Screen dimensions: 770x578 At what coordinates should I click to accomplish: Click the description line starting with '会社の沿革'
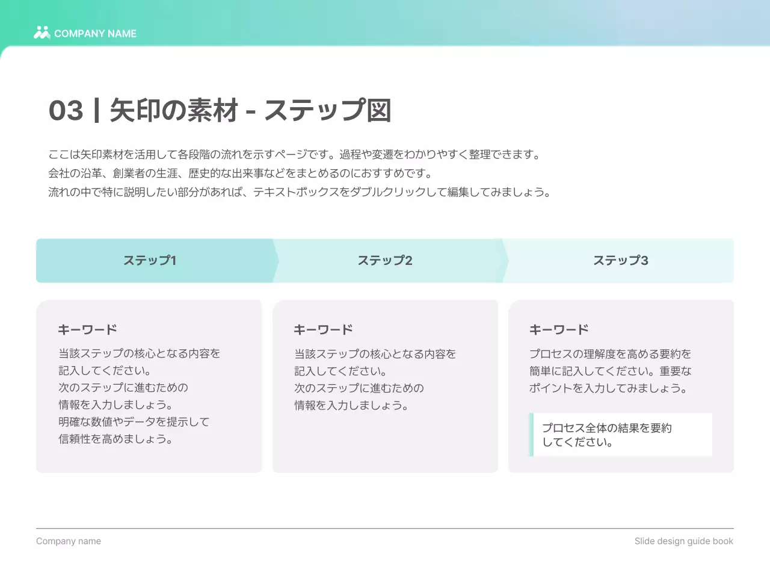coord(241,173)
